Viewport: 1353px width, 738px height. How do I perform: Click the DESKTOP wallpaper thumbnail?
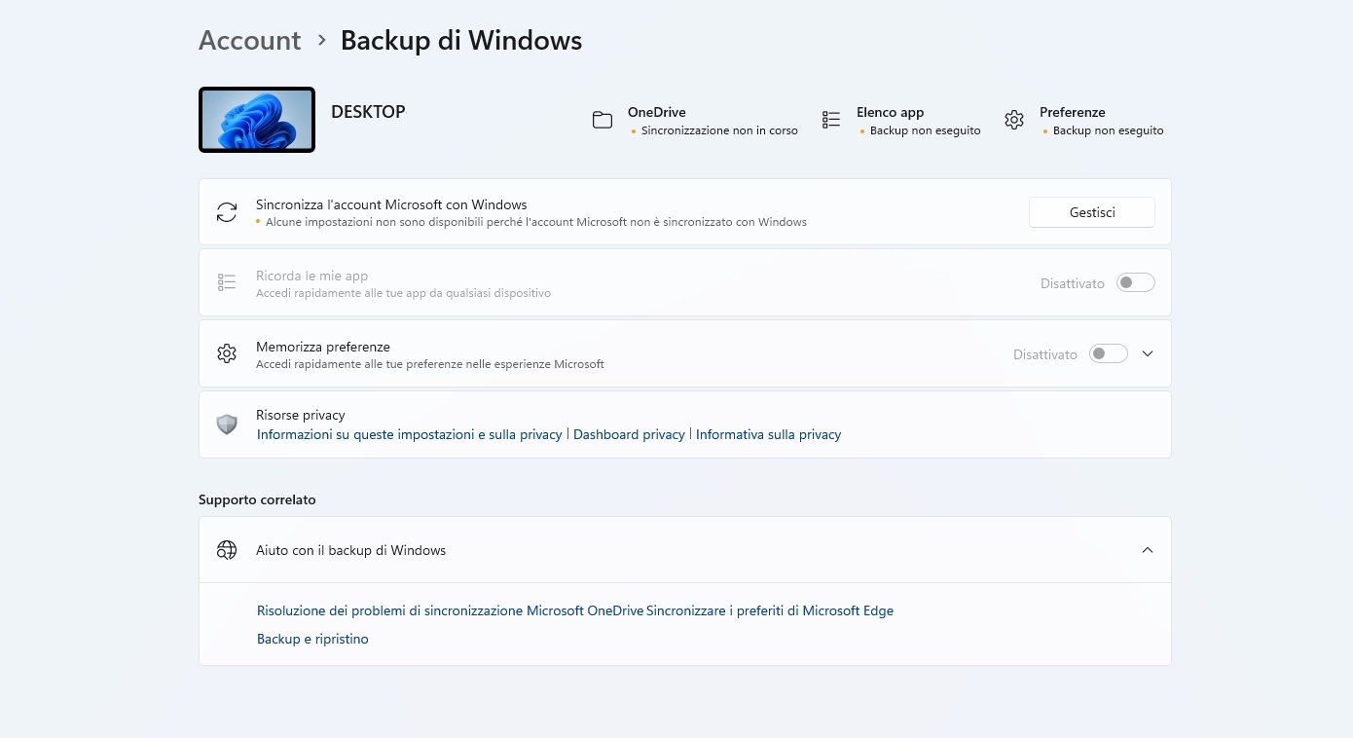pyautogui.click(x=257, y=120)
